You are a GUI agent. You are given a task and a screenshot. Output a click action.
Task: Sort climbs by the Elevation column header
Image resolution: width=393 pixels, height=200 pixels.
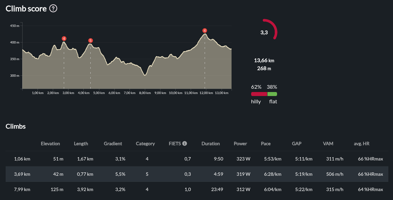click(x=50, y=144)
